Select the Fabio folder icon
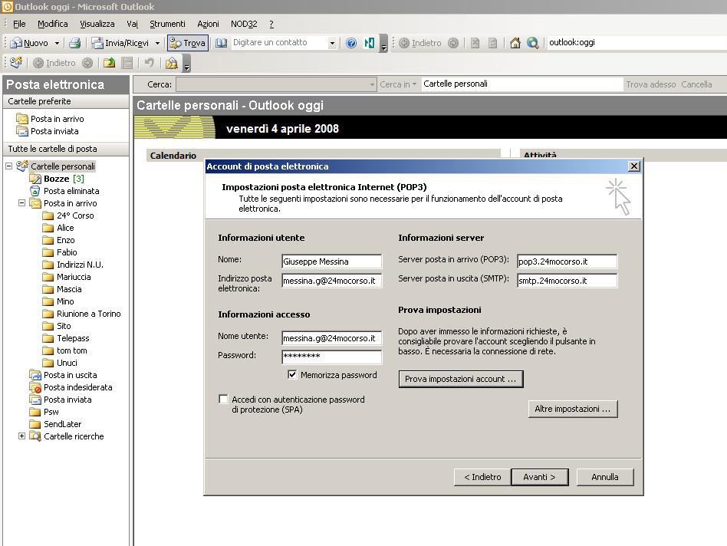727x546 pixels. click(48, 252)
